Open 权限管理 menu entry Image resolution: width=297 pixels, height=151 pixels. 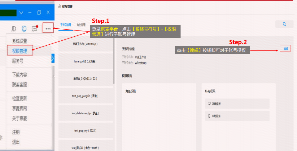(x=20, y=51)
